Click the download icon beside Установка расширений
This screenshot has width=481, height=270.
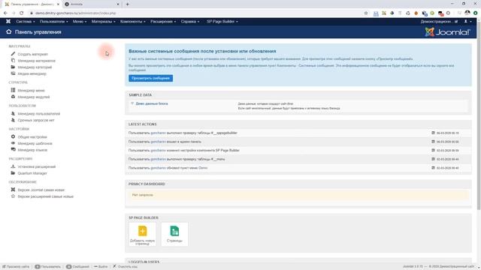tap(13, 166)
